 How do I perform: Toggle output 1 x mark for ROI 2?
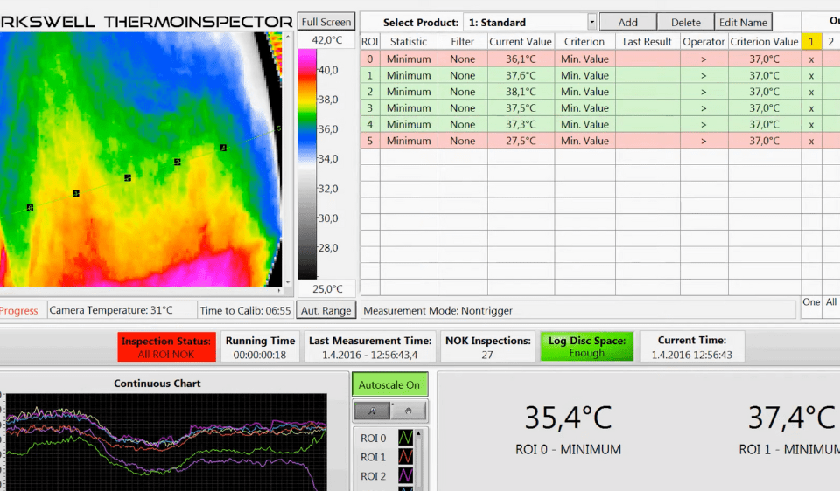pyautogui.click(x=811, y=92)
